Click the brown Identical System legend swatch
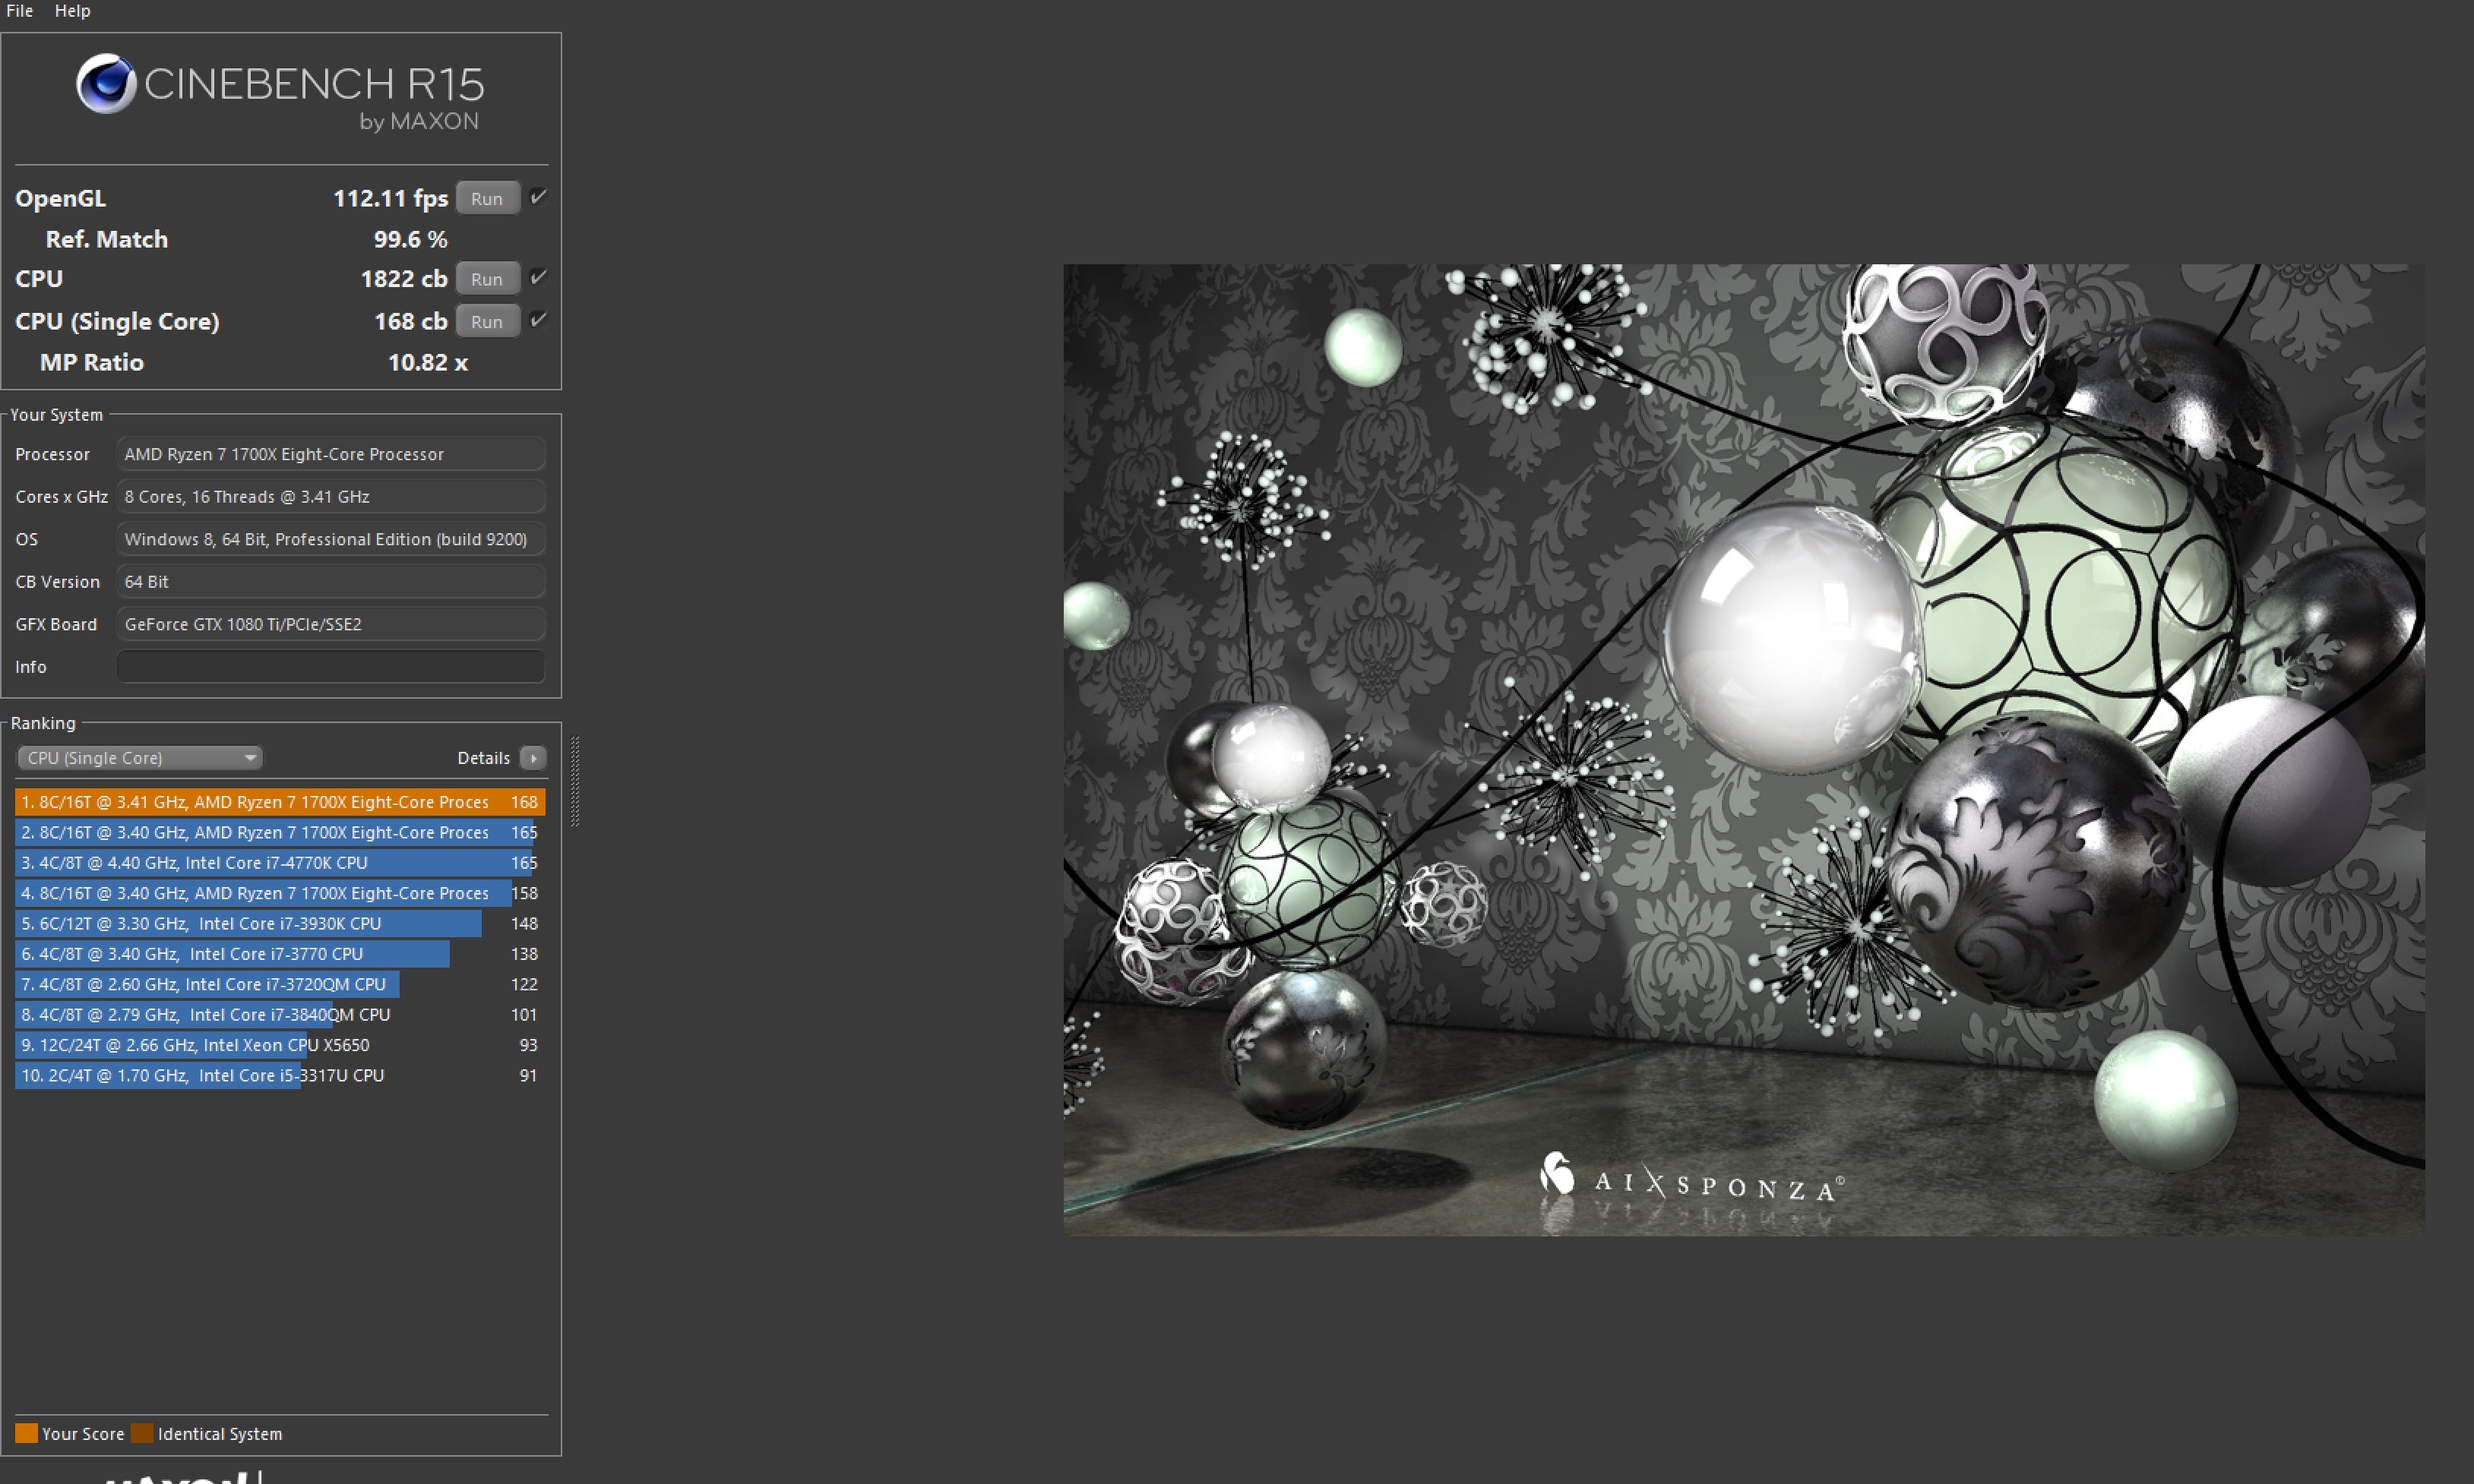Viewport: 2474px width, 1484px height. point(142,1433)
